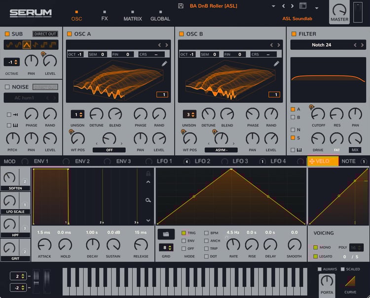The height and width of the screenshot is (298, 370).
Task: Select the LFO 2 tab
Action: [202, 162]
